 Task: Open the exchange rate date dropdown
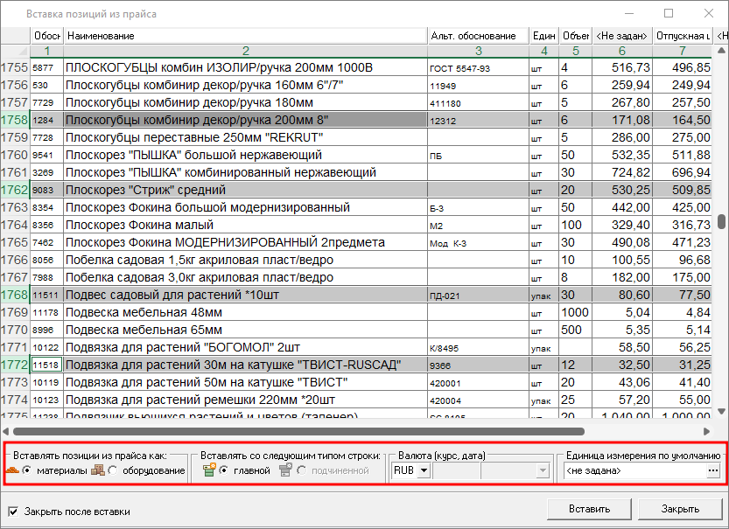pyautogui.click(x=543, y=471)
